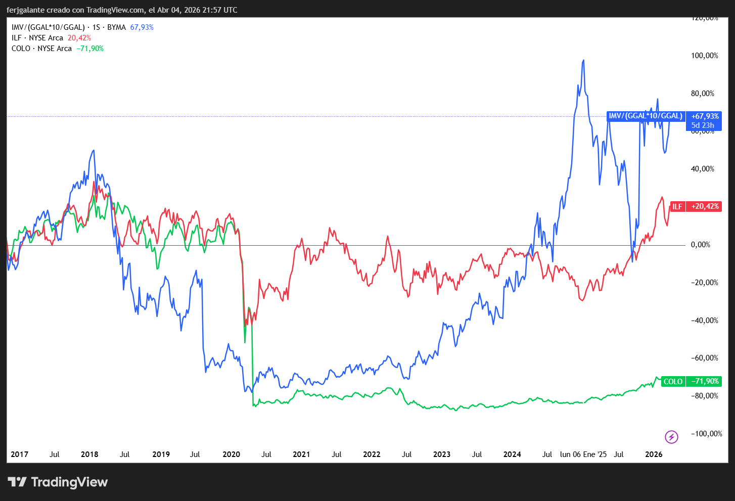Image resolution: width=735 pixels, height=501 pixels.
Task: Click the red ILF series label
Action: click(x=677, y=206)
